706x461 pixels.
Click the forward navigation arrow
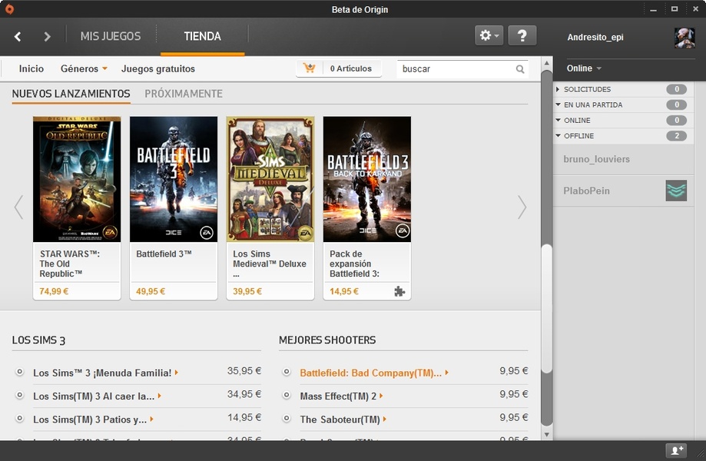pos(47,37)
